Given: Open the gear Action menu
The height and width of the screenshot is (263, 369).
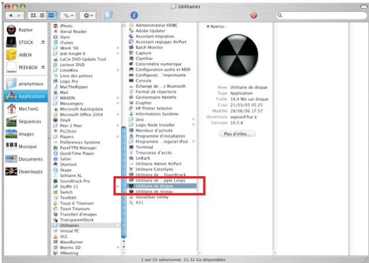Looking at the screenshot, I should (88, 16).
